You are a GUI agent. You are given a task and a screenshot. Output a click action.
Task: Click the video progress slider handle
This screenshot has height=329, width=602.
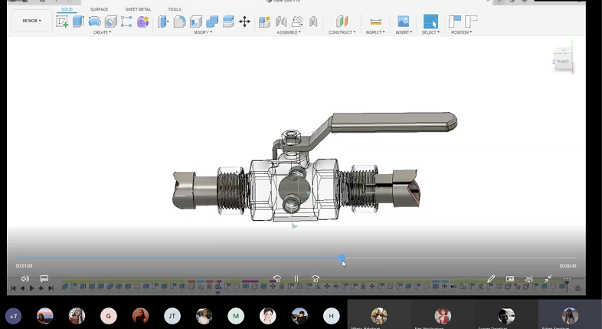[x=342, y=258]
